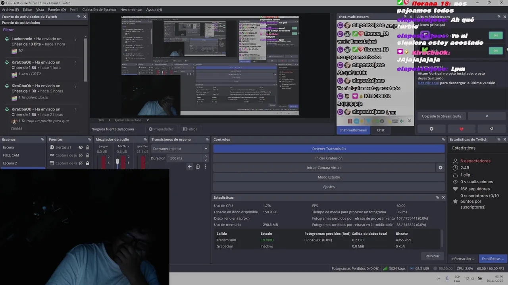
Task: Undock the Fuentes panel
Action: [x=89, y=139]
